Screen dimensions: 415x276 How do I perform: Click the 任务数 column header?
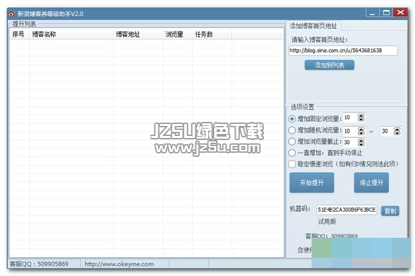click(x=212, y=34)
